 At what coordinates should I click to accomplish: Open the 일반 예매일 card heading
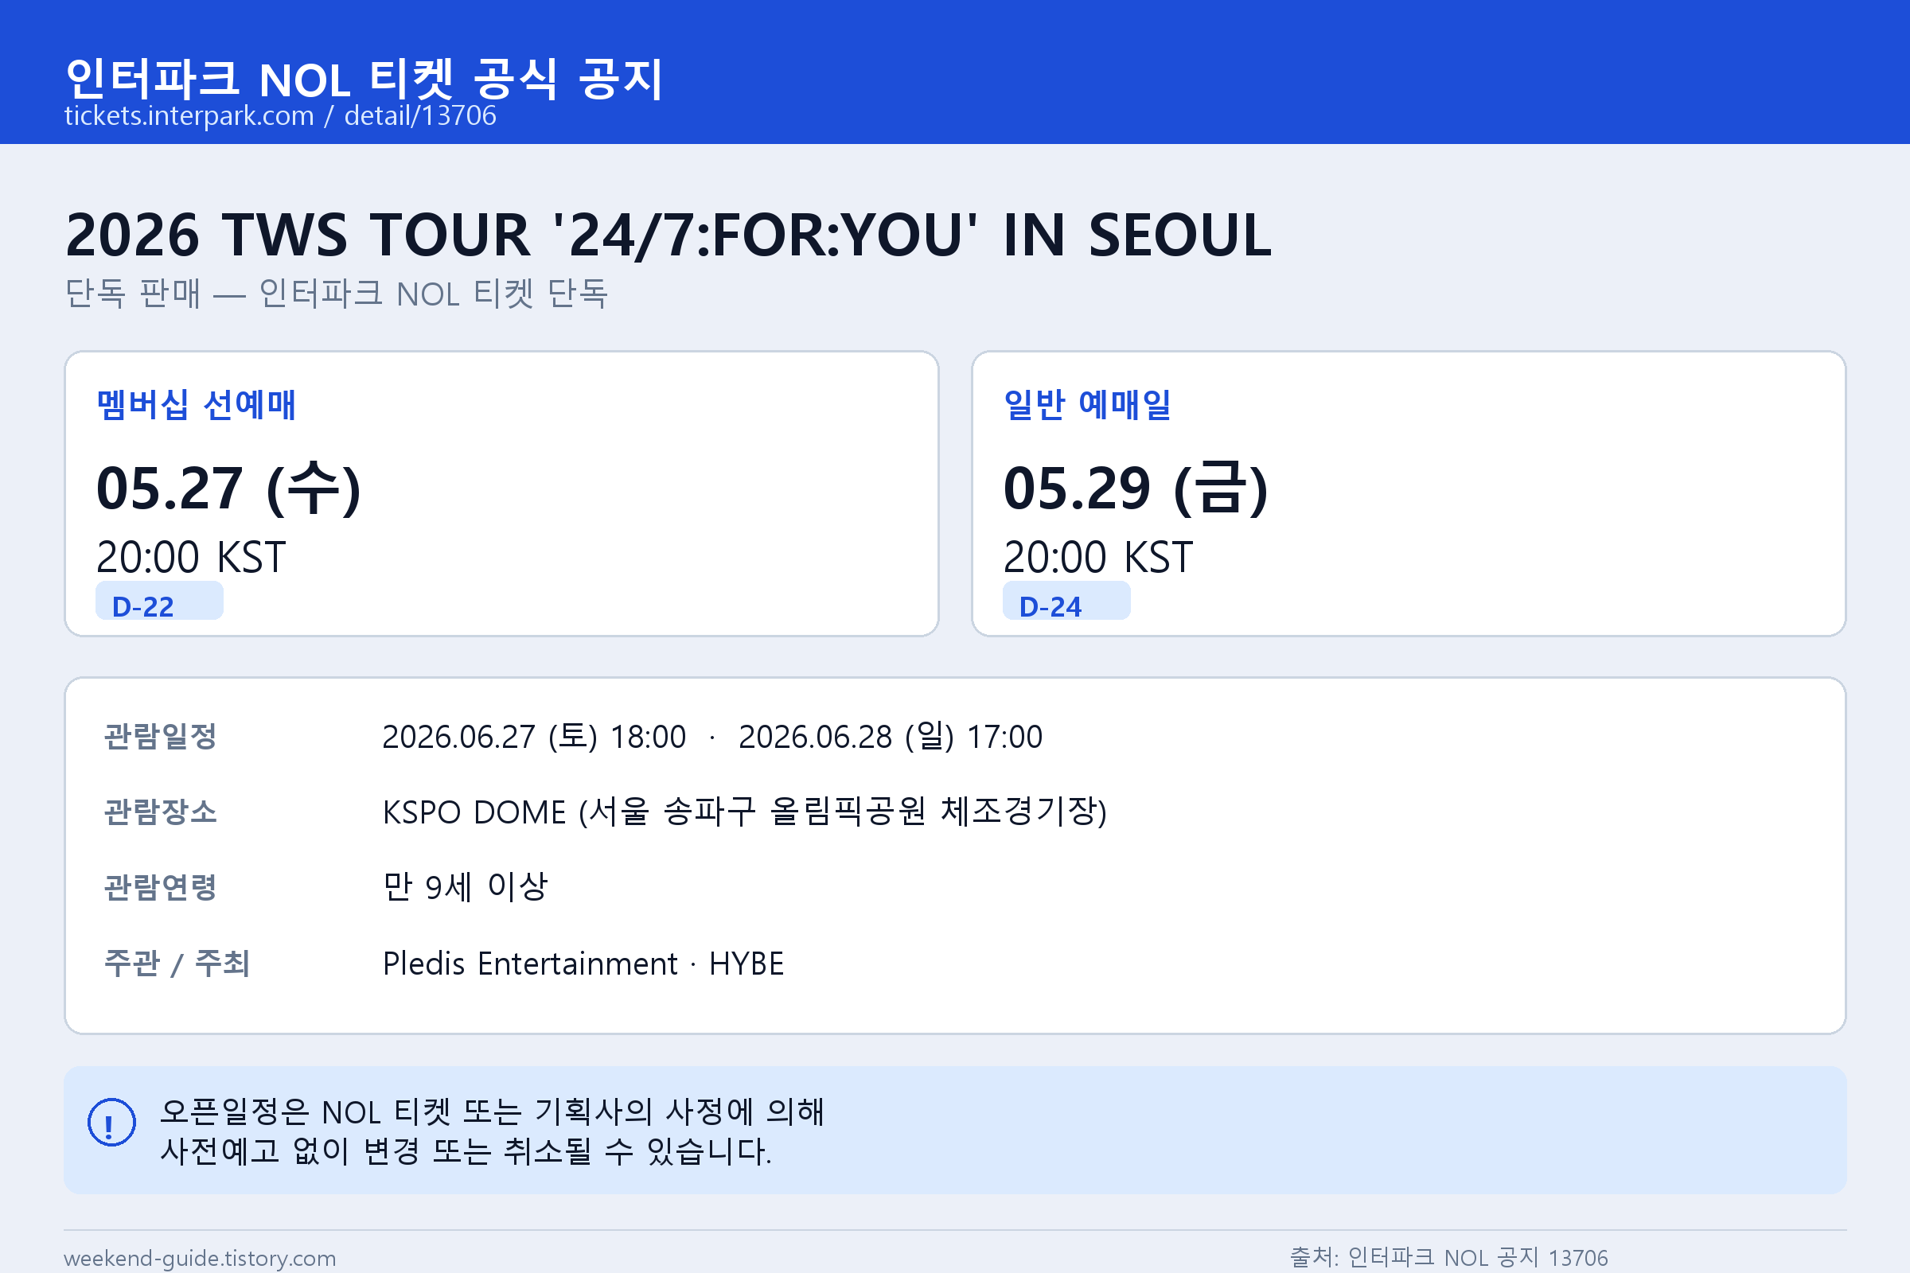click(x=1087, y=404)
